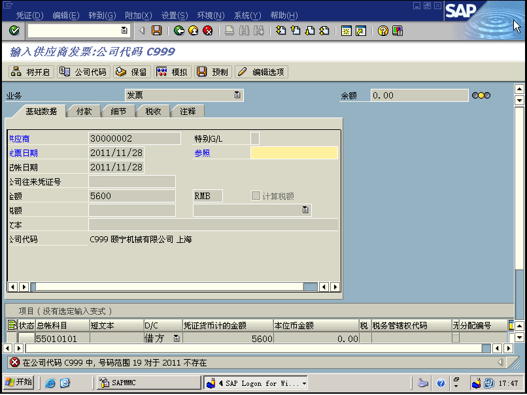Image resolution: width=527 pixels, height=395 pixels.
Task: Click the green Back arrow icon
Action: [179, 31]
